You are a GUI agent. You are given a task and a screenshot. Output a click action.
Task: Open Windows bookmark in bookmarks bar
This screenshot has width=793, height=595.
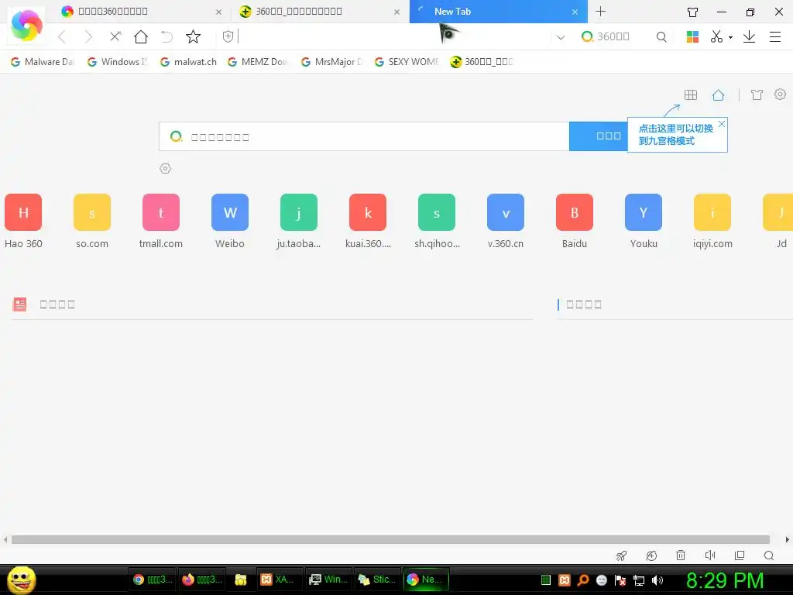[x=118, y=62]
